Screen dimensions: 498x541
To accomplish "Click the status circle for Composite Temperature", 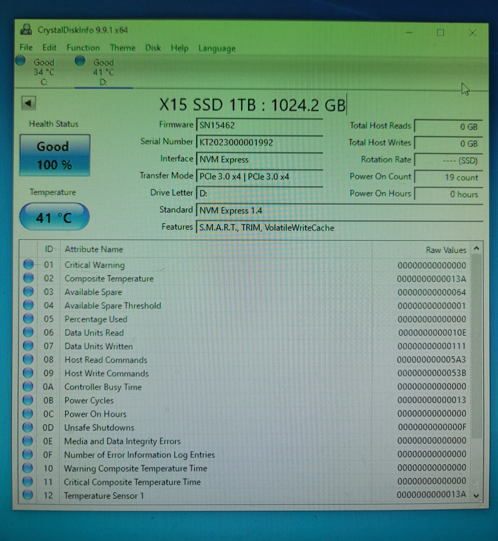I will tap(29, 278).
